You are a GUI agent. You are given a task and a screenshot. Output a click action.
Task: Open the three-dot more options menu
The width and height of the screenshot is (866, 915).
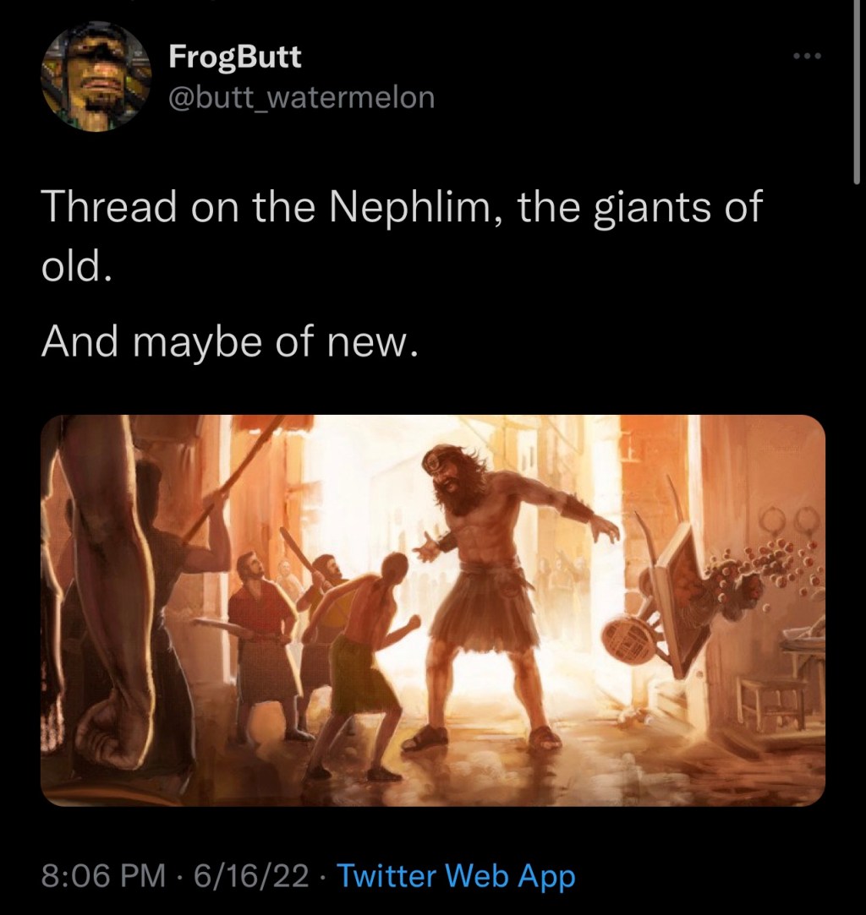tap(807, 57)
